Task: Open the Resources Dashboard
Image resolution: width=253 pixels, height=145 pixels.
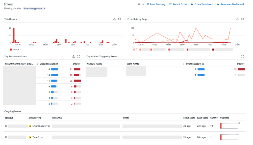Action: click(x=230, y=4)
